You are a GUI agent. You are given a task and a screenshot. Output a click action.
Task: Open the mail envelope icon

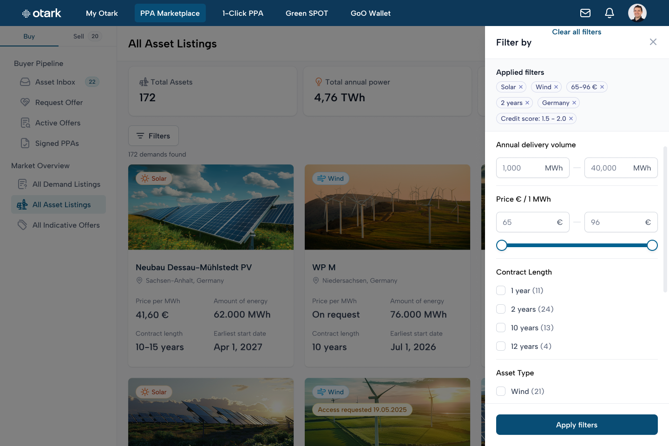[x=585, y=13]
